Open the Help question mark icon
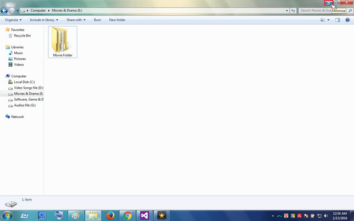354x221 pixels. click(x=348, y=20)
